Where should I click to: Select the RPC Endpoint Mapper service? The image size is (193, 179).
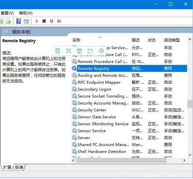(x=129, y=82)
